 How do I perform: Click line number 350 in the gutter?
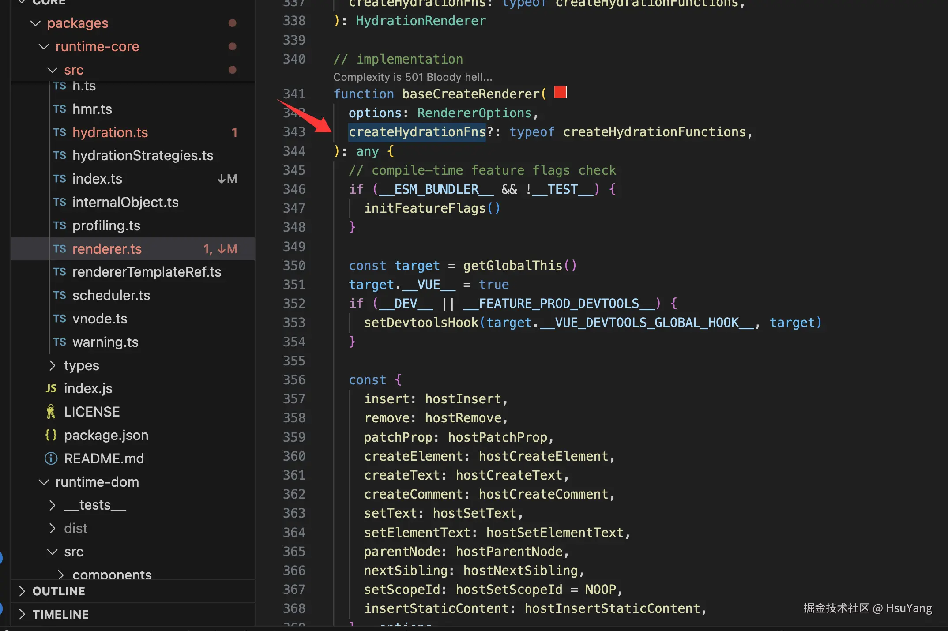click(x=294, y=266)
